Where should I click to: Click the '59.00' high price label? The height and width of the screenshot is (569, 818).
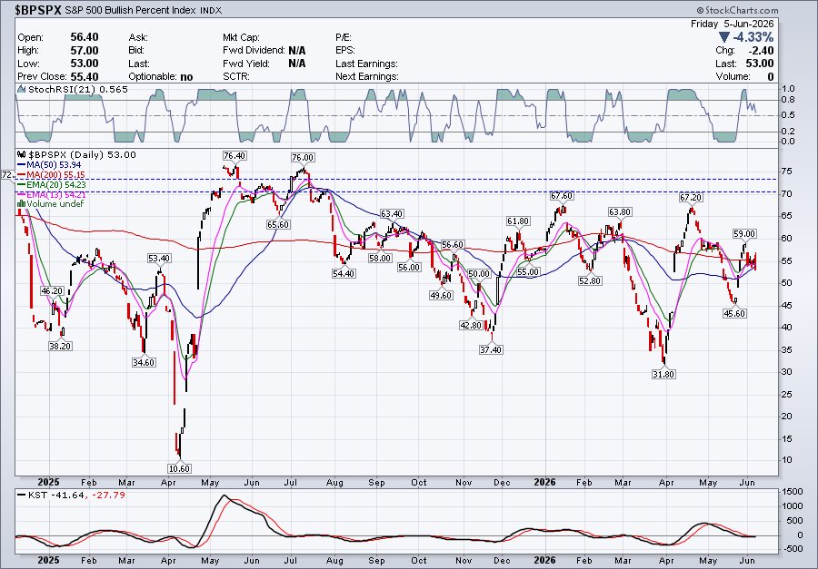pos(744,234)
